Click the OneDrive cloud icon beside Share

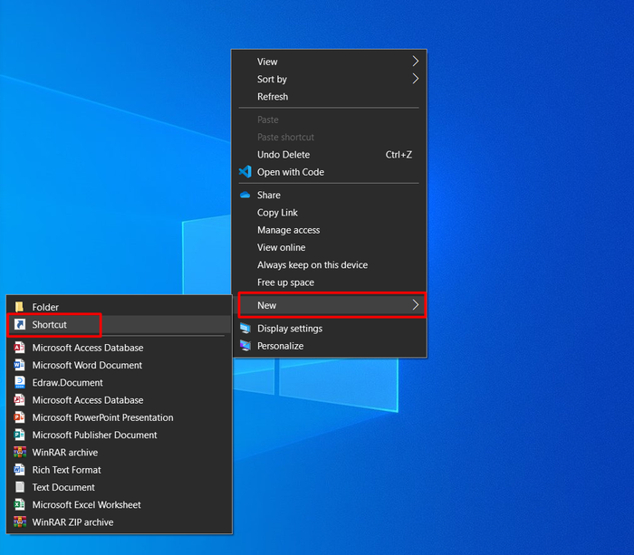point(245,195)
